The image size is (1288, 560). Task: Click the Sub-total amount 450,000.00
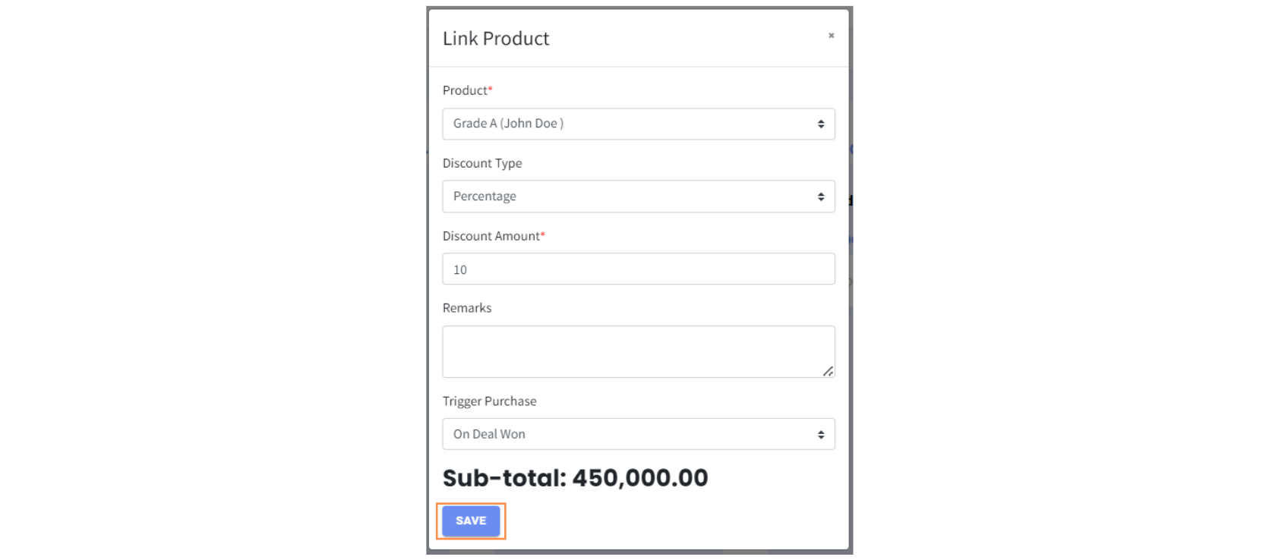(x=639, y=478)
